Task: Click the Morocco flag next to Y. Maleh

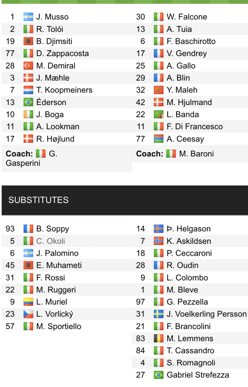Action: point(158,90)
